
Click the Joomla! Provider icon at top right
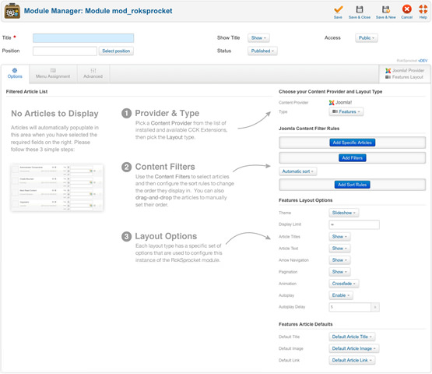(388, 71)
